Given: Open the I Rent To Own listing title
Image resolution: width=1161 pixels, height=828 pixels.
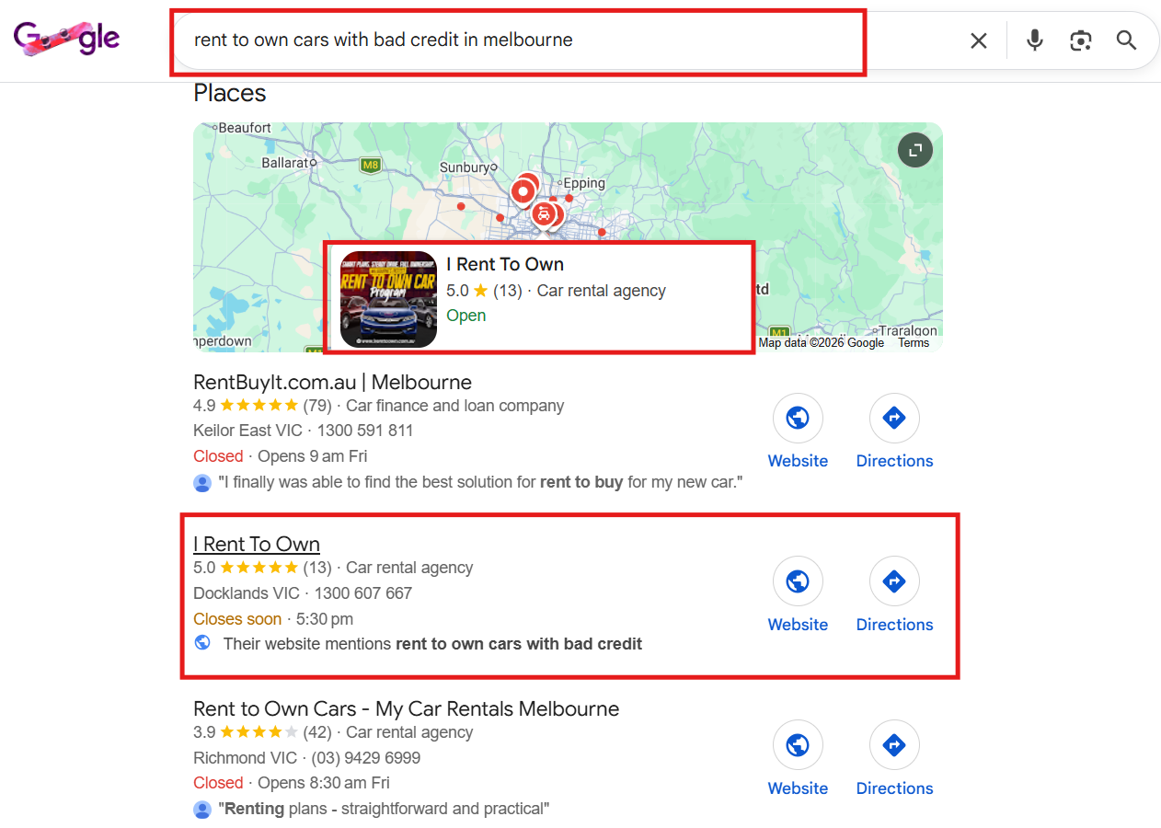Looking at the screenshot, I should click(x=257, y=544).
